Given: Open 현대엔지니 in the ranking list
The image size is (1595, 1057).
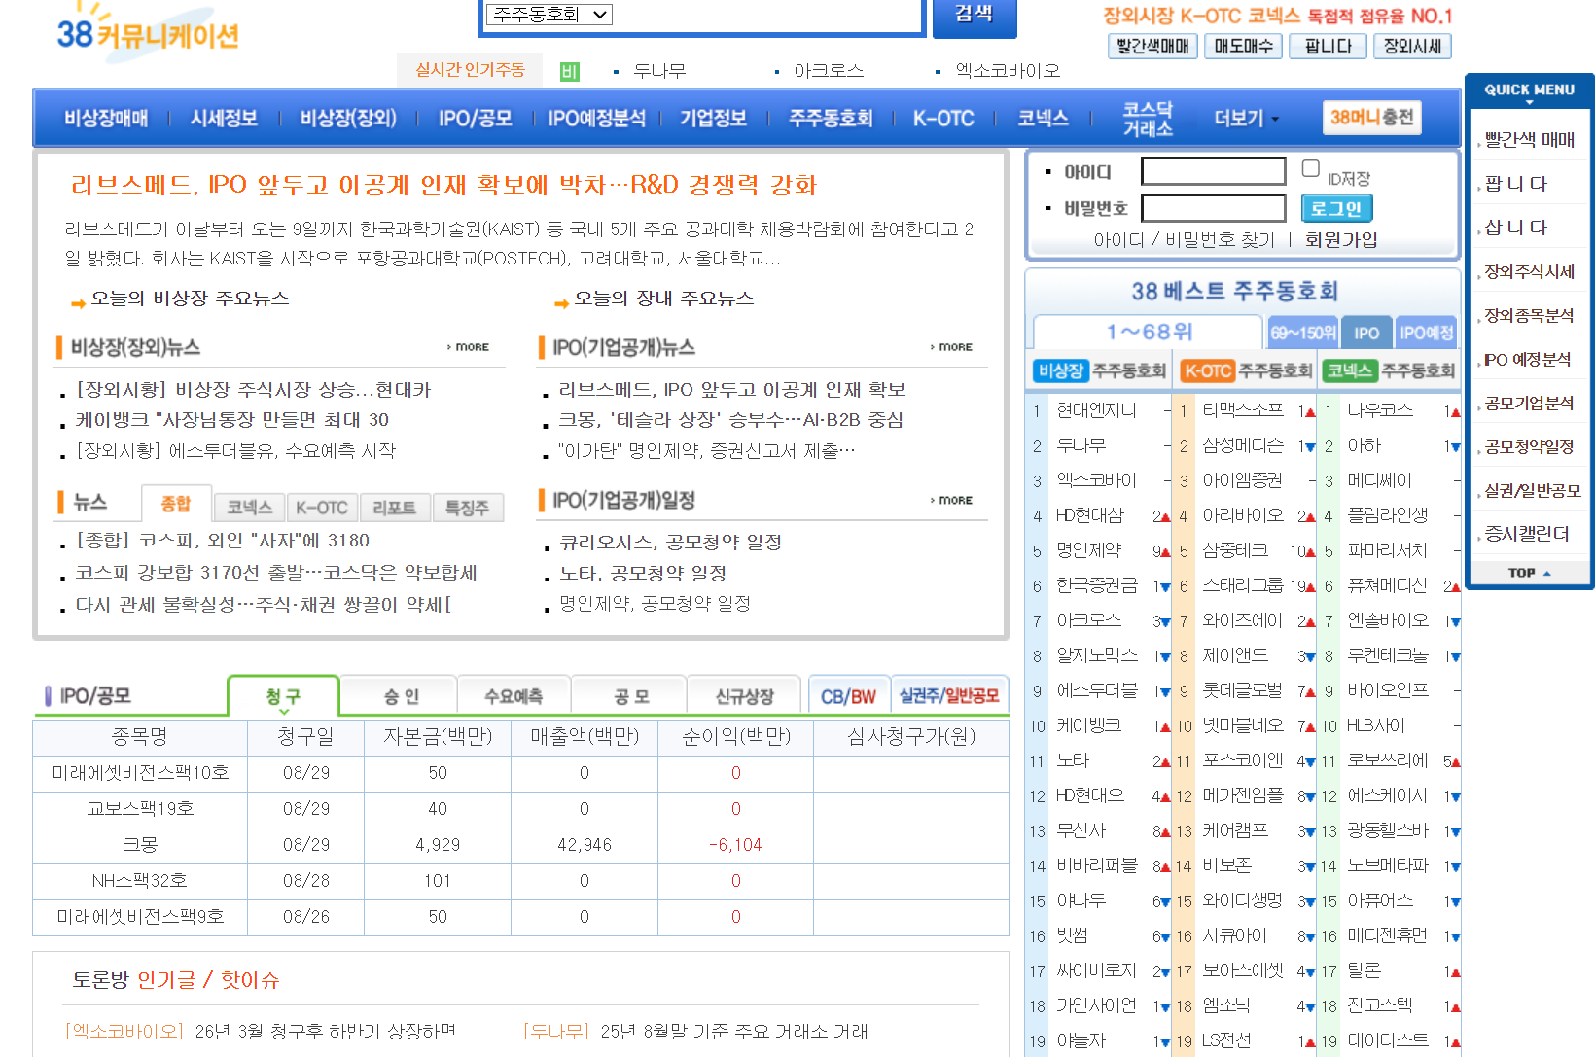Looking at the screenshot, I should pyautogui.click(x=1096, y=410).
